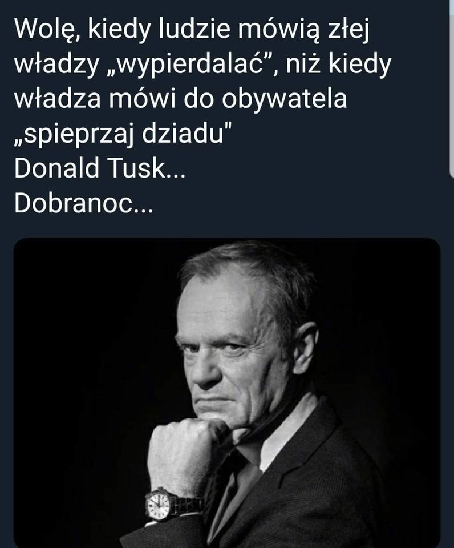Click the "Dobranoc..." line of the post
Image resolution: width=454 pixels, height=548 pixels.
click(x=83, y=203)
